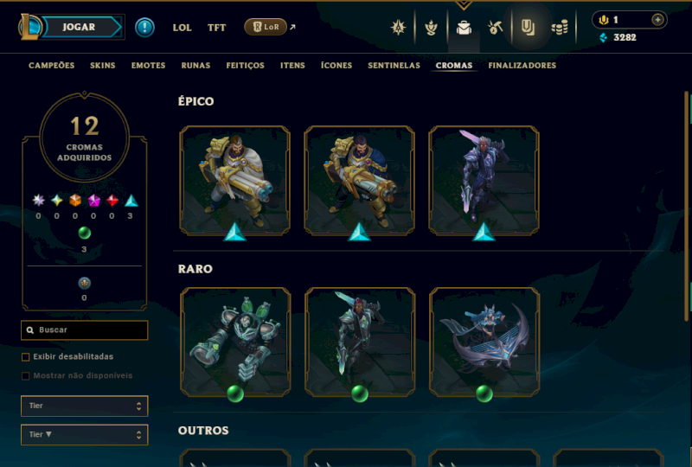Switch to the FINALIZADORES tab
Viewport: 692px width, 467px height.
click(x=522, y=66)
